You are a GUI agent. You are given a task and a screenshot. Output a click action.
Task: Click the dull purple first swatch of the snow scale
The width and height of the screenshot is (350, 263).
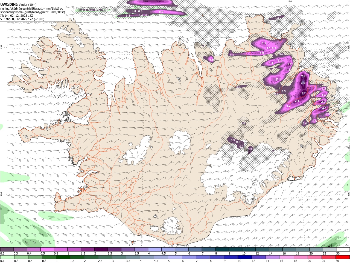coord(7,250)
